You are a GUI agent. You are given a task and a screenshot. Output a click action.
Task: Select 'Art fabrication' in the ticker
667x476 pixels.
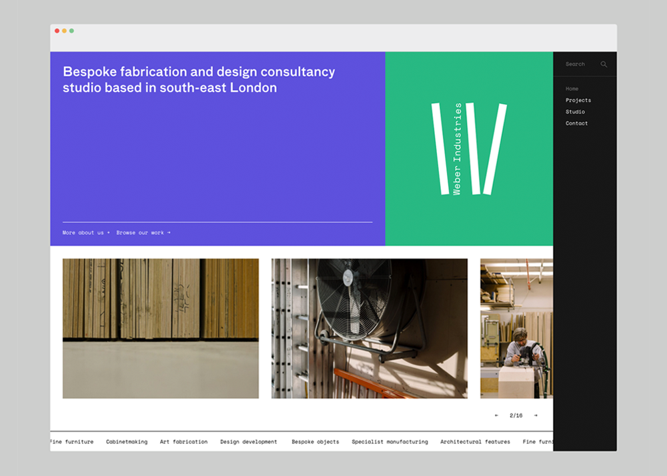[x=183, y=442]
